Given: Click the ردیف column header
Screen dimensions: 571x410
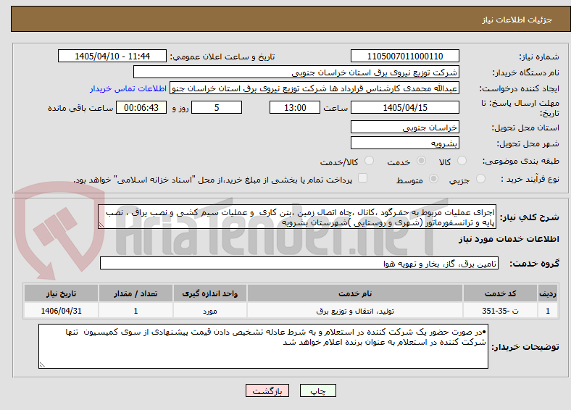Looking at the screenshot, I should click(x=548, y=293).
